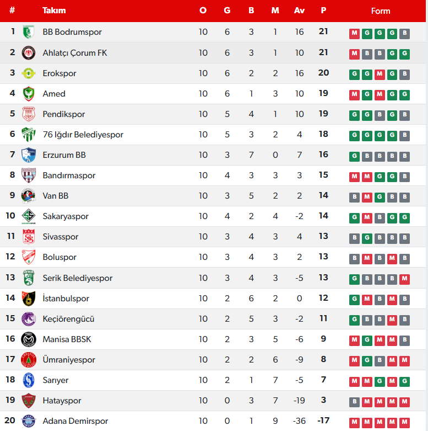Open the Pendikspor team link
This screenshot has width=428, height=431.
point(64,114)
